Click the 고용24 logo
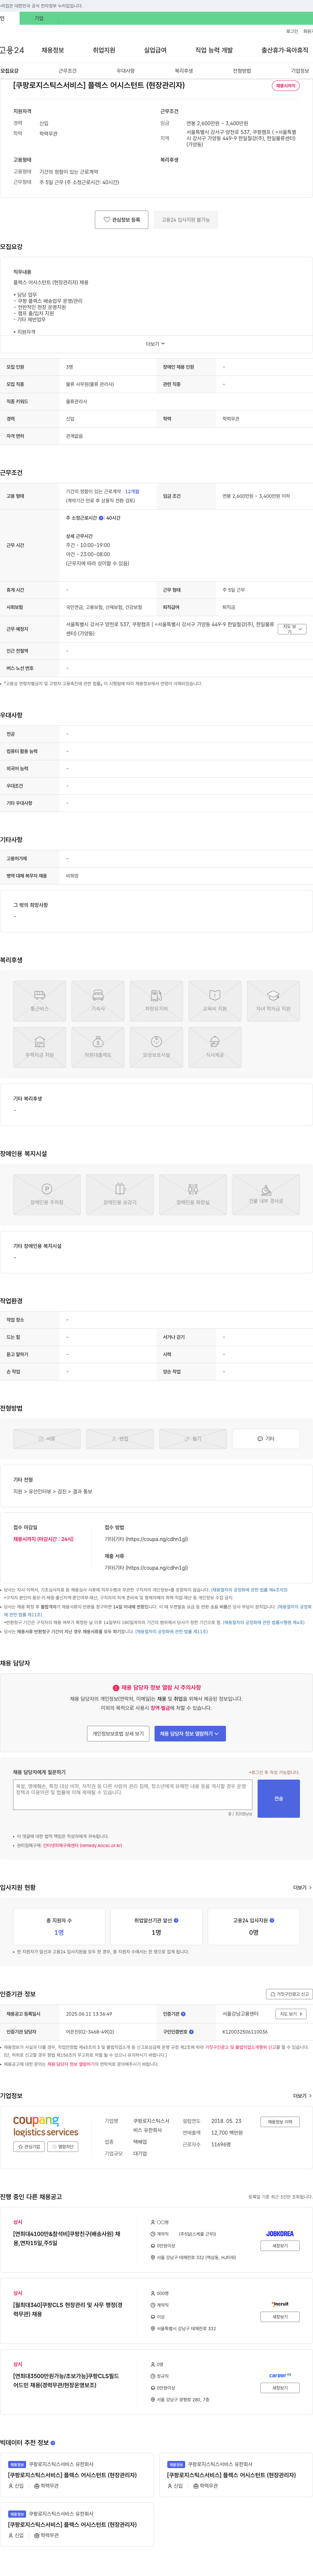This screenshot has width=313, height=2576. click(12, 50)
